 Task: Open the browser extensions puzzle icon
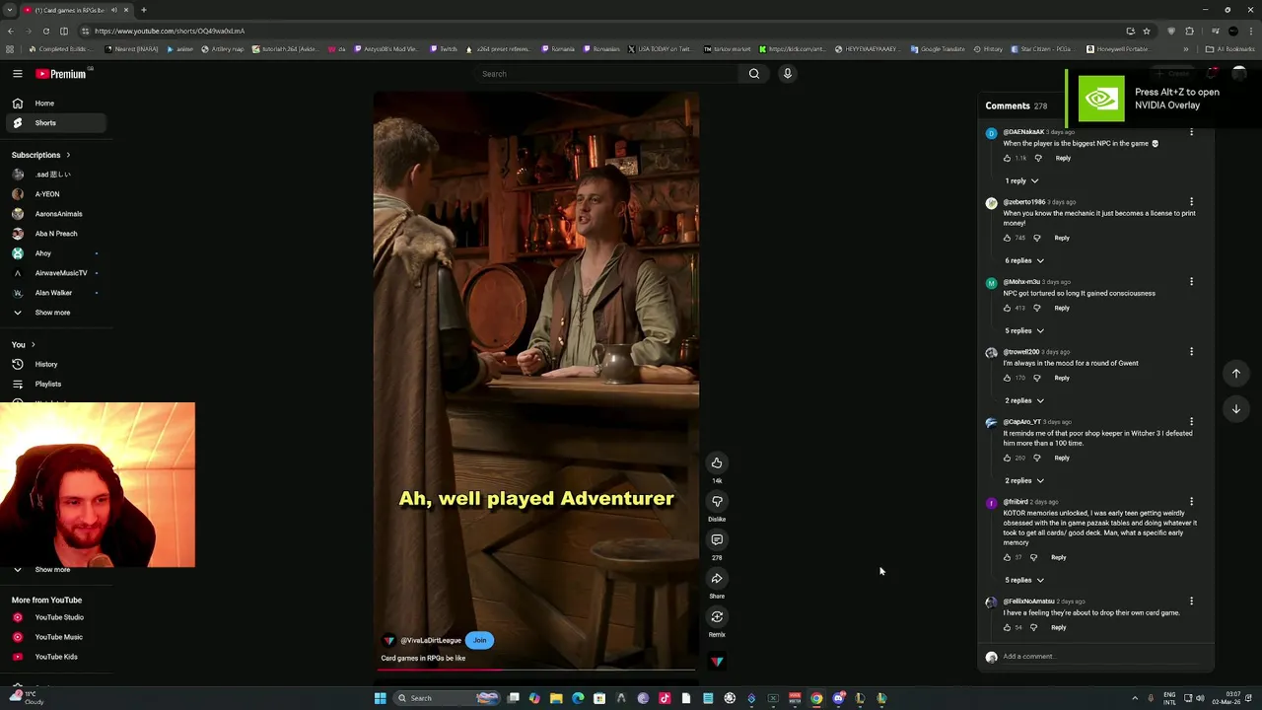[x=1189, y=31]
